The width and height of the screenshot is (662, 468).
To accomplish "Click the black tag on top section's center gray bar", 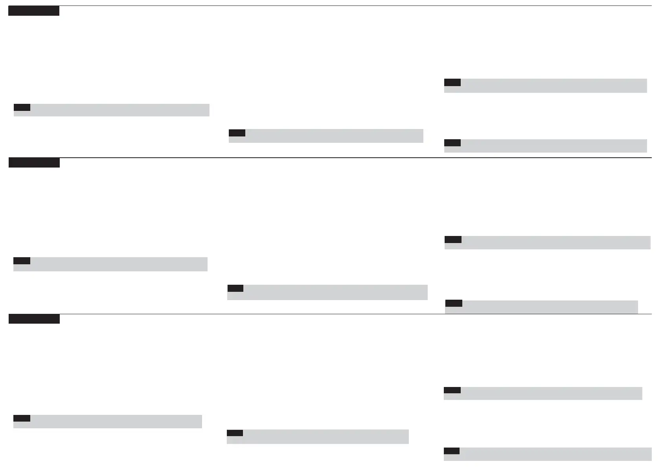I will pyautogui.click(x=237, y=133).
